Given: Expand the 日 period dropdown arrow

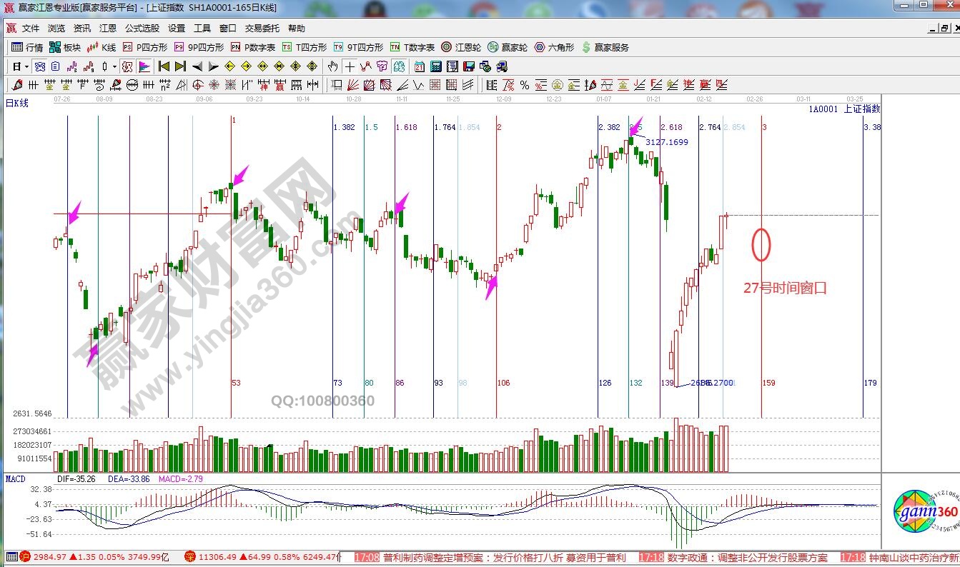Looking at the screenshot, I should 27,66.
